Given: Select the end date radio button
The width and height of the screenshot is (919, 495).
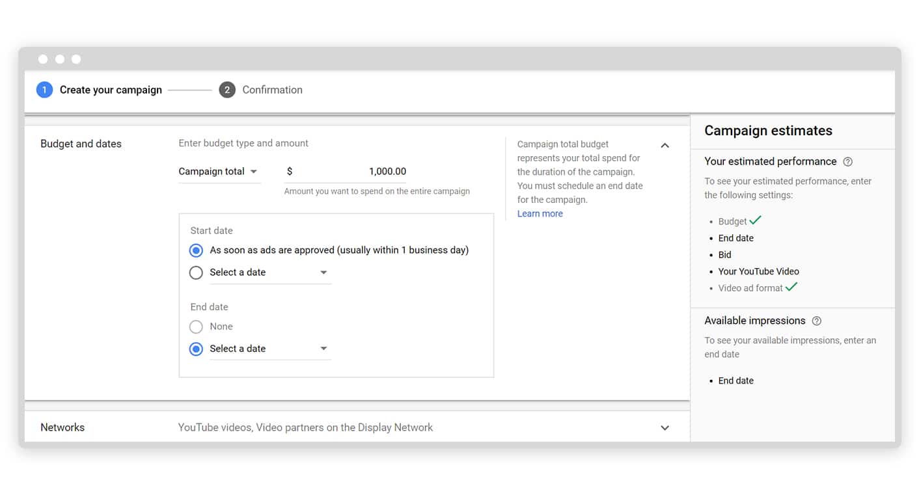Looking at the screenshot, I should point(196,349).
